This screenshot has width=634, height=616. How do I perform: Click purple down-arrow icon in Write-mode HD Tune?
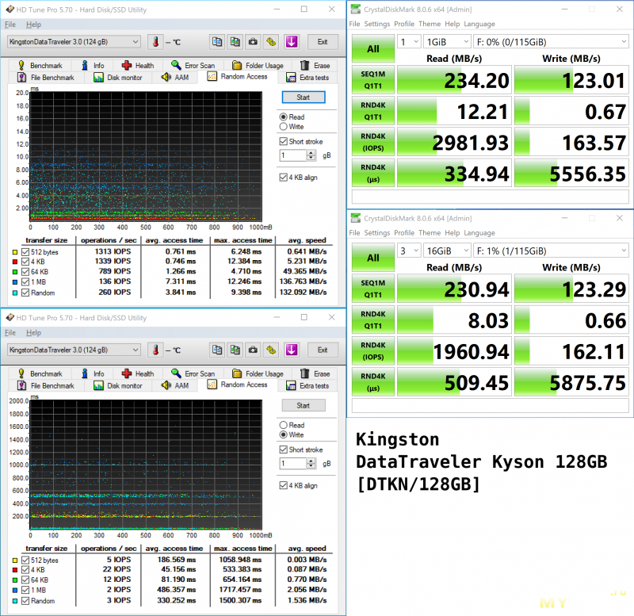click(x=292, y=350)
